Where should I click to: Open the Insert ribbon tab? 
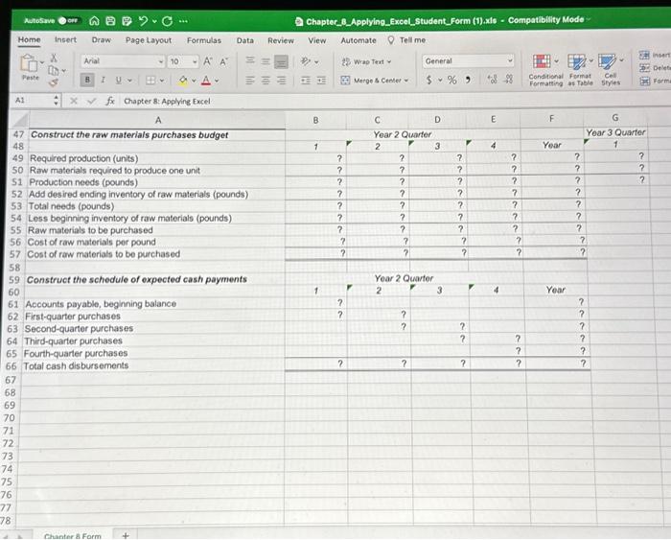(65, 40)
